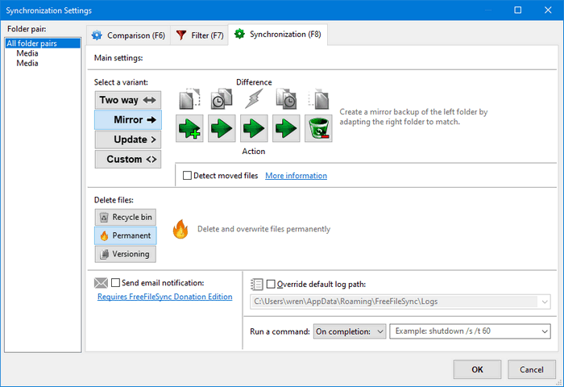Open the On completion dropdown
This screenshot has width=564, height=387.
coord(350,331)
